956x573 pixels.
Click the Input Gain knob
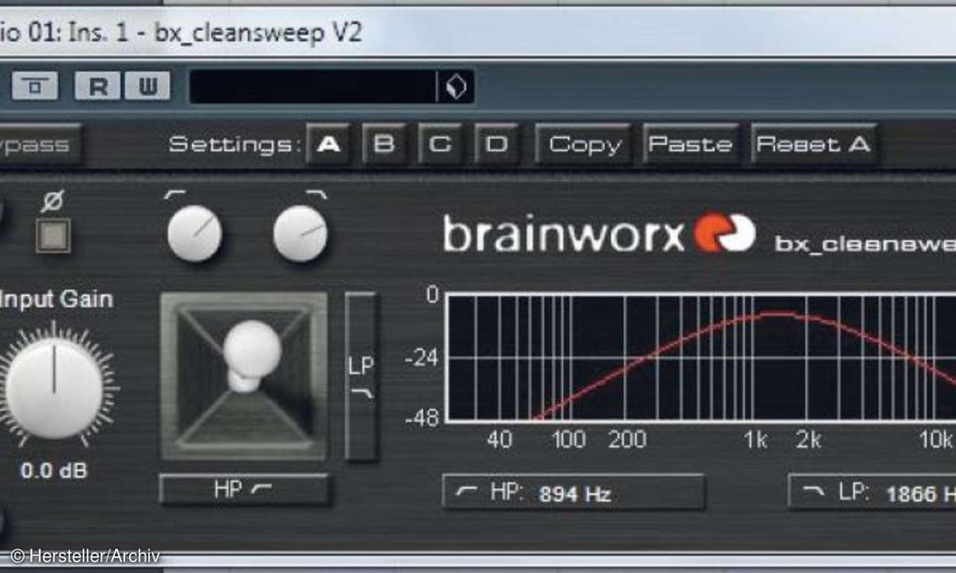[x=54, y=388]
